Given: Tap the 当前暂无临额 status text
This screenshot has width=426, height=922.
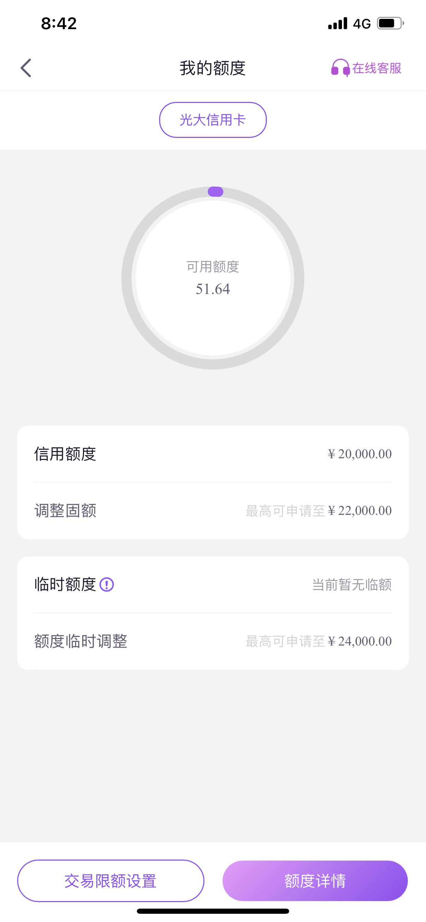Looking at the screenshot, I should pyautogui.click(x=352, y=585).
